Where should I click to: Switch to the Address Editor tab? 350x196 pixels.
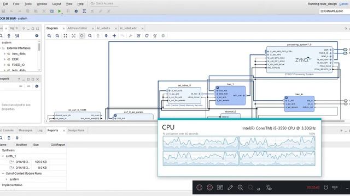(x=77, y=28)
